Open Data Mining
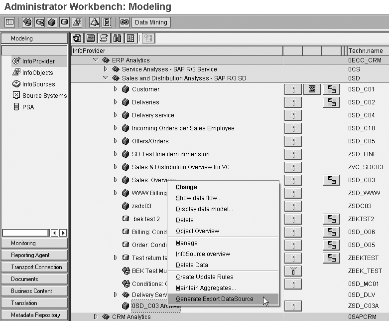This screenshot has height=321, width=389. pyautogui.click(x=151, y=22)
